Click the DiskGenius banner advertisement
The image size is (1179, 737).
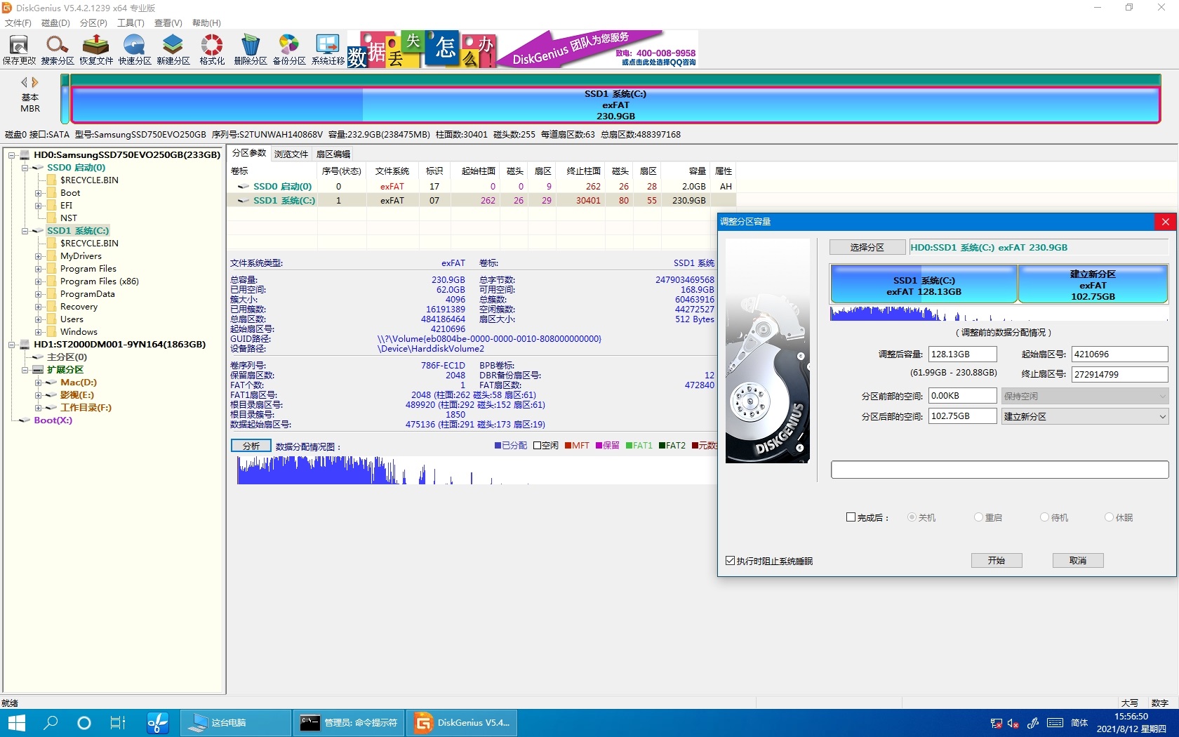[x=523, y=48]
